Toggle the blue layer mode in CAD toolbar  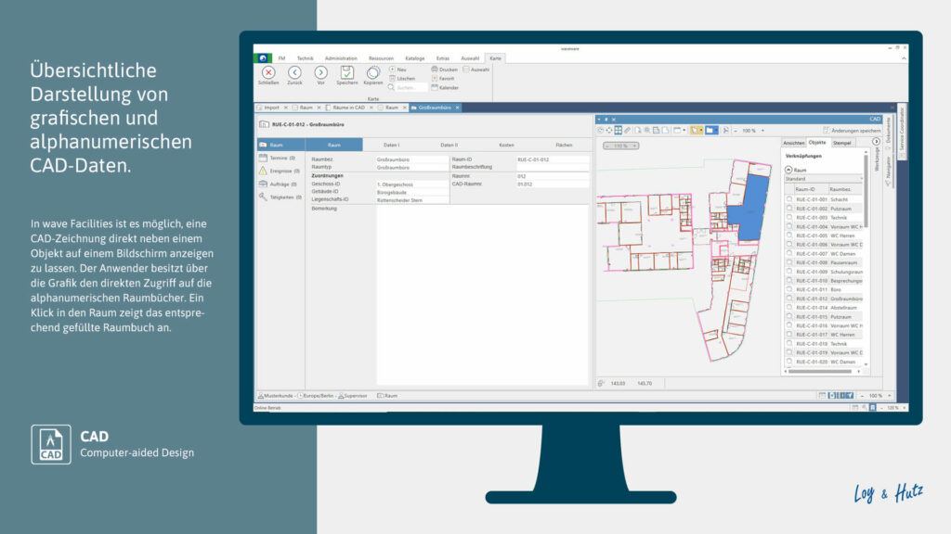click(x=711, y=129)
